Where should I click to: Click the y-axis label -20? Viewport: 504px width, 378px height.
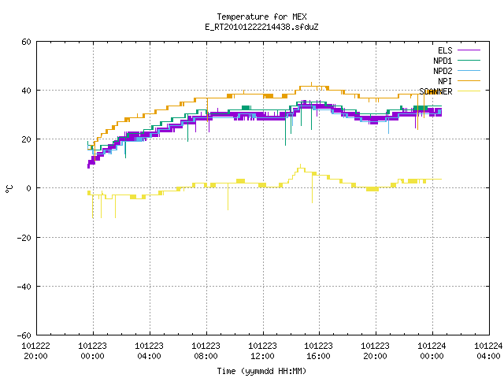point(24,238)
